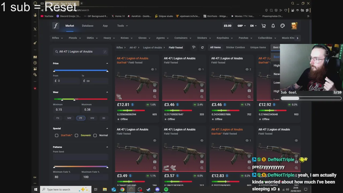Open the filter options icon next to refresh

(x=194, y=47)
